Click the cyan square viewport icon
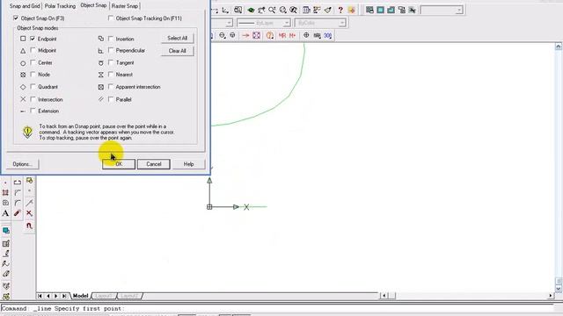Screen dimensions: 563x316 [x=380, y=10]
